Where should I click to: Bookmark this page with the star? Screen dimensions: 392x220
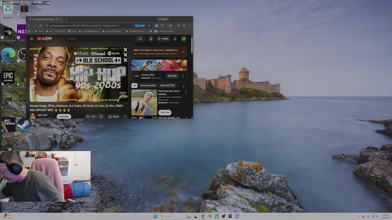coord(149,26)
